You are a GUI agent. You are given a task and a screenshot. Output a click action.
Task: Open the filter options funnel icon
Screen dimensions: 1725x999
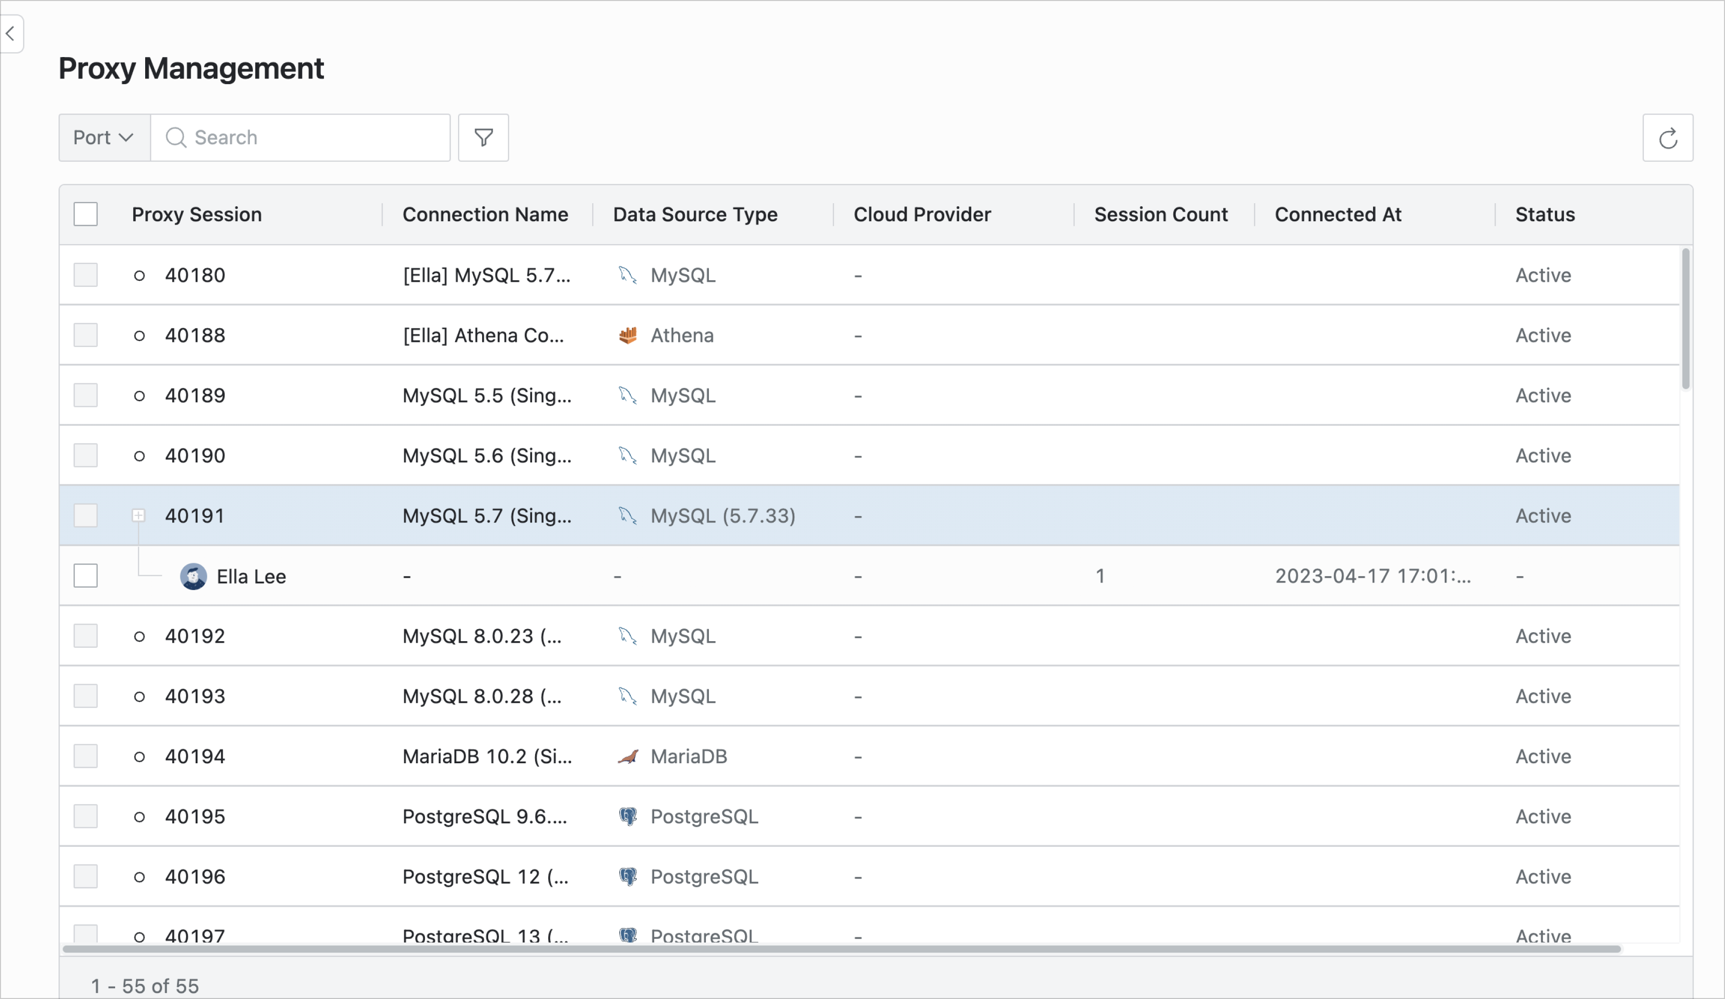[x=483, y=138]
